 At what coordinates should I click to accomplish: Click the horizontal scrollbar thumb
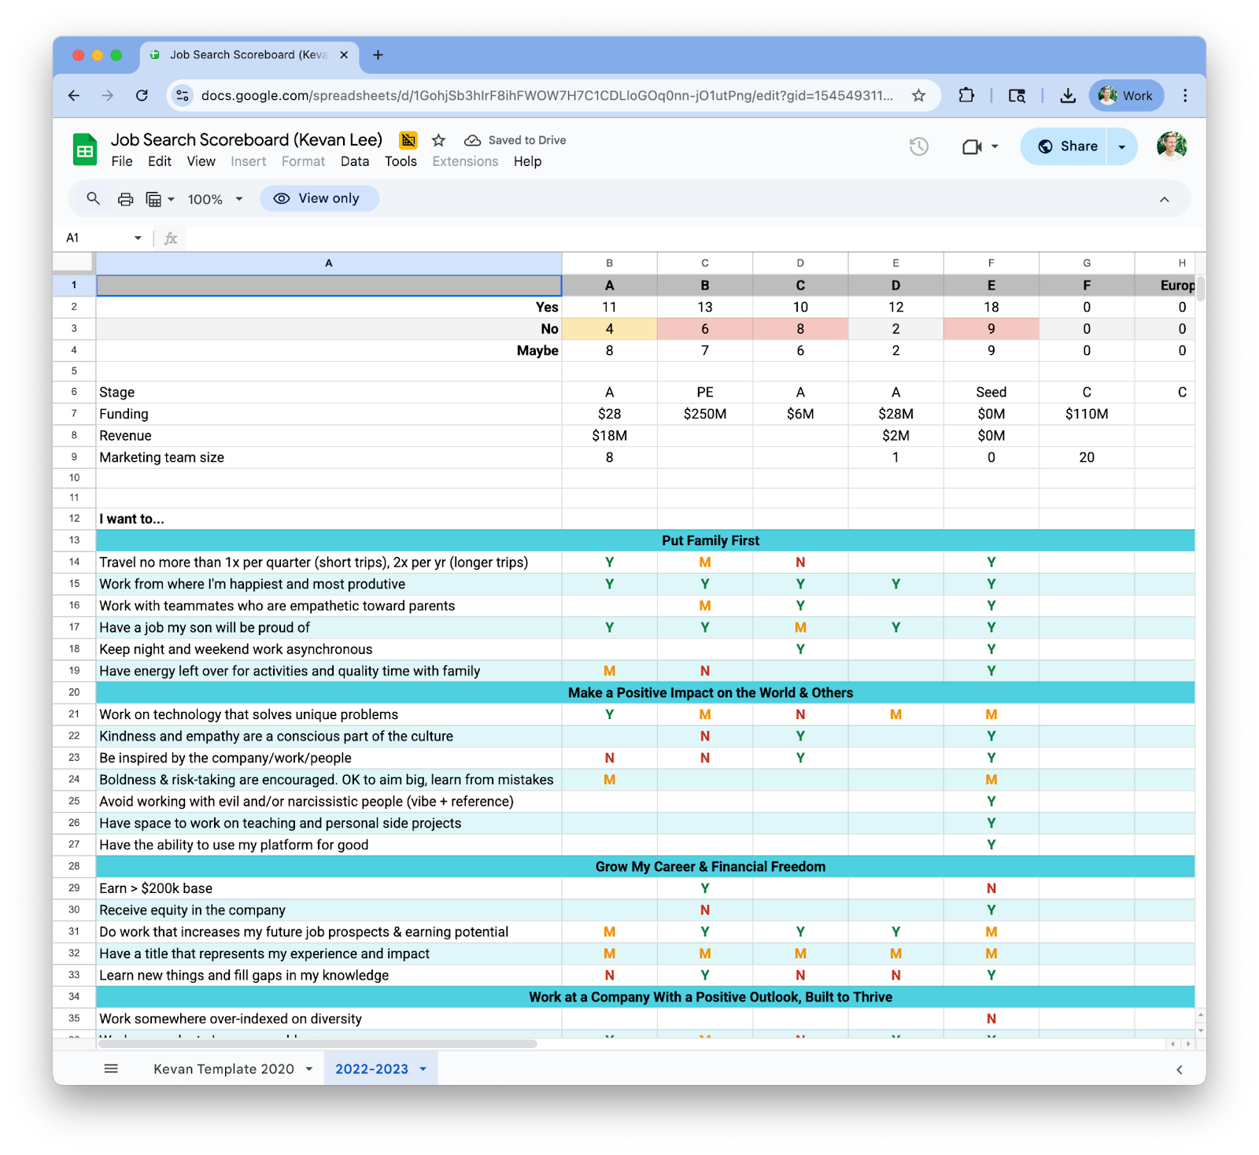point(317,1044)
